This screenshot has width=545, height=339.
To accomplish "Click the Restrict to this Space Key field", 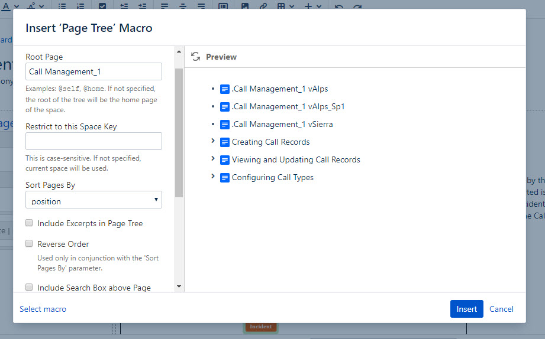I will click(x=93, y=141).
